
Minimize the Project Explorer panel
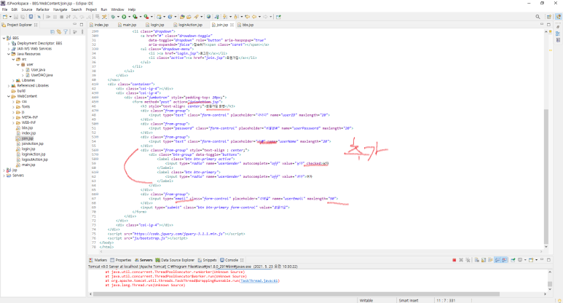(x=75, y=25)
